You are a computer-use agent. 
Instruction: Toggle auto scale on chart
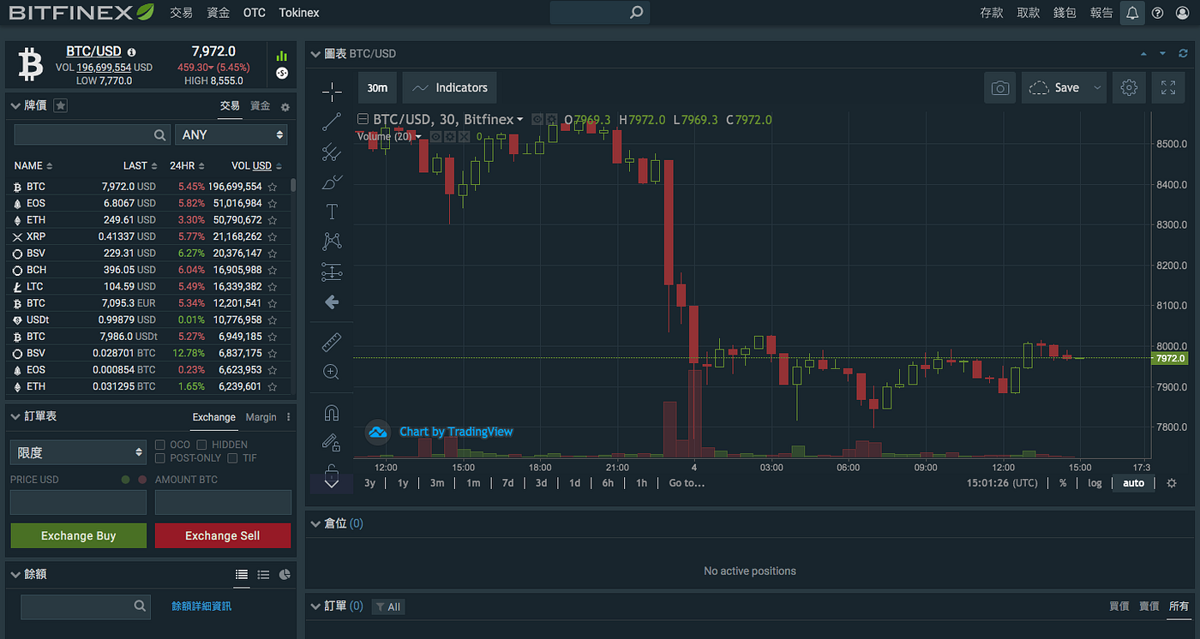[1133, 483]
